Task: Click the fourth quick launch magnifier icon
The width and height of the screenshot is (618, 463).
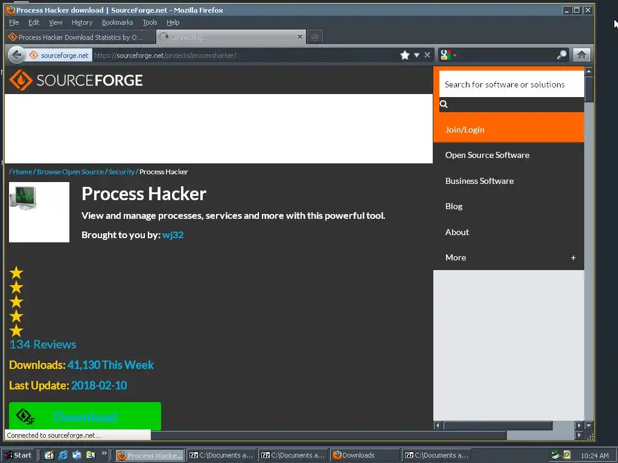Action: (91, 455)
